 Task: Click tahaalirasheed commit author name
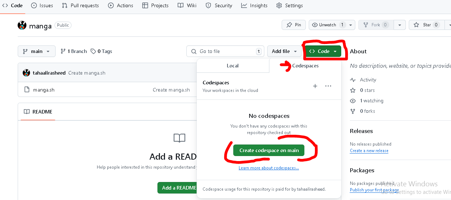49,73
